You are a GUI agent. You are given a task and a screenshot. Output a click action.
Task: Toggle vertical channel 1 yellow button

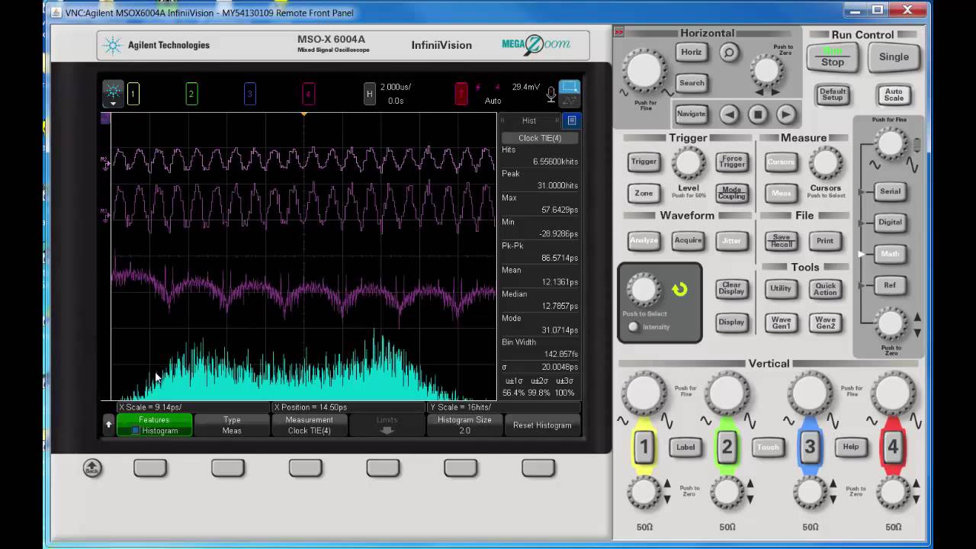click(x=644, y=447)
